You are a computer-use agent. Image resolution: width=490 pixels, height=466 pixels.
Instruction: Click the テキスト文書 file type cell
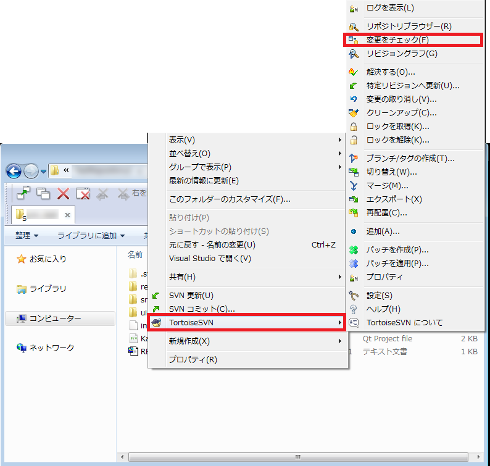tap(385, 352)
